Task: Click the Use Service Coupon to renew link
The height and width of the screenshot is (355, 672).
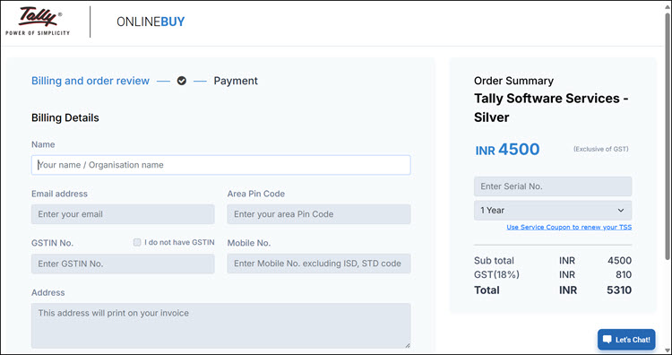Action: 569,227
